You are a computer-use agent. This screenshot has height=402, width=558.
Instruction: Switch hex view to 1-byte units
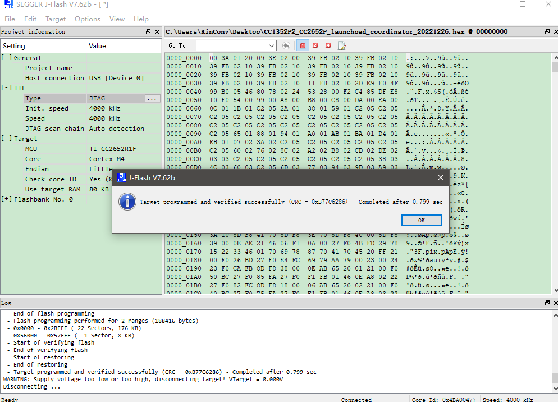click(x=303, y=45)
